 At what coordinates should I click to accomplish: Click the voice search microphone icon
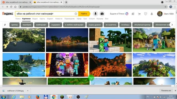(95, 14)
